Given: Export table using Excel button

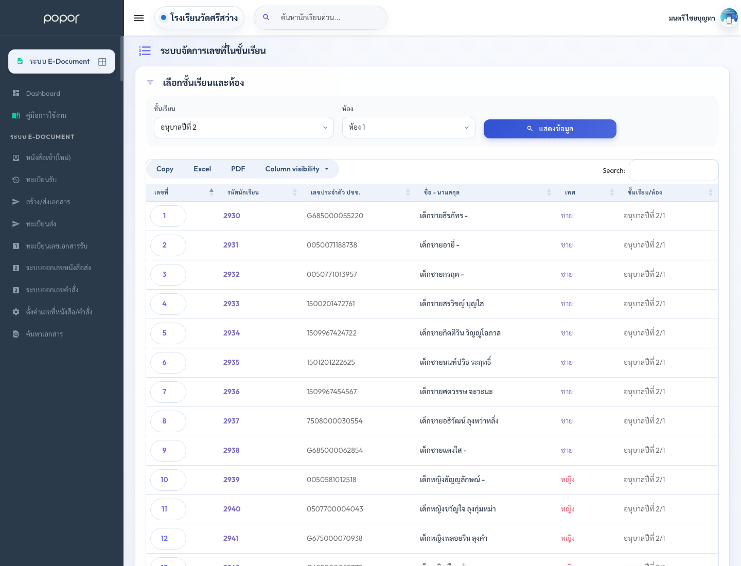Looking at the screenshot, I should click(x=202, y=169).
